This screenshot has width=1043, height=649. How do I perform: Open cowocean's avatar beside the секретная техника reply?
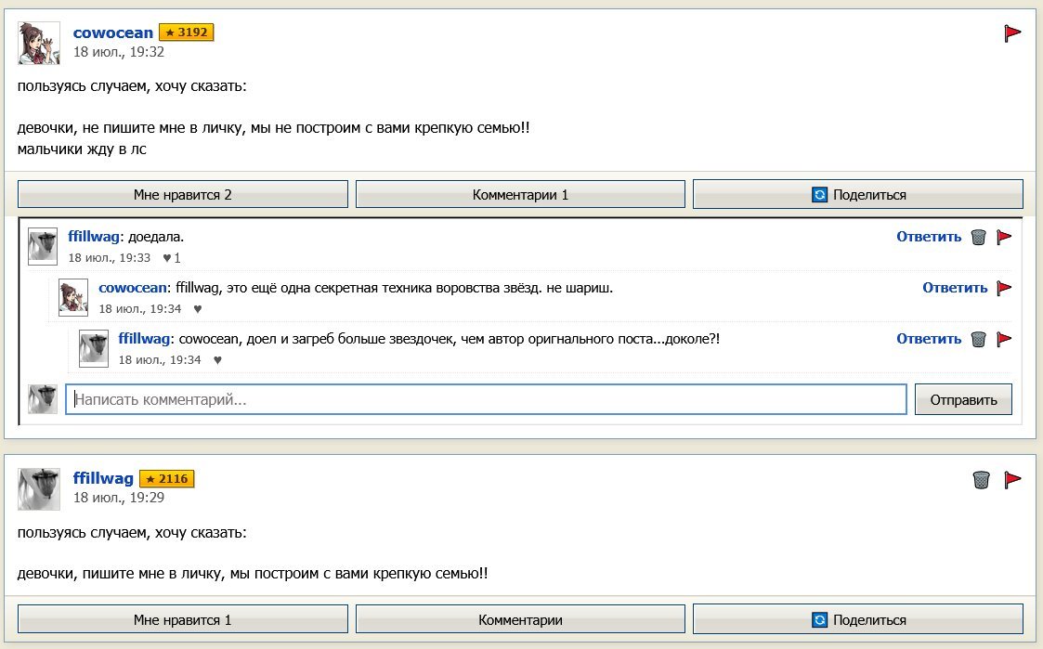pos(73,297)
